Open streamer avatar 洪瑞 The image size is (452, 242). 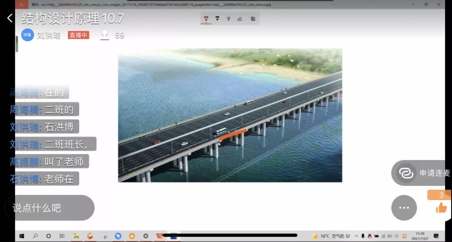coord(27,35)
